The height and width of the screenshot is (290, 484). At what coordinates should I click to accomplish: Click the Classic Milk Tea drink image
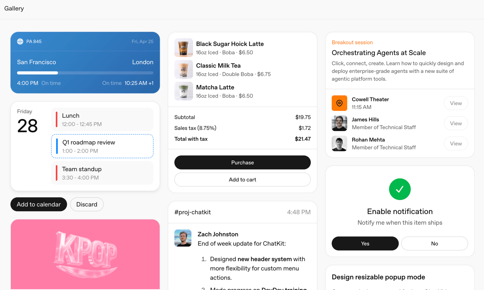[x=184, y=69]
